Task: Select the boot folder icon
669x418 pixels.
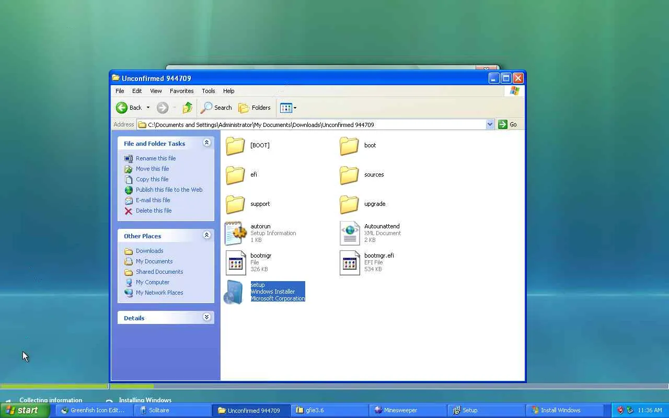Action: (x=349, y=145)
